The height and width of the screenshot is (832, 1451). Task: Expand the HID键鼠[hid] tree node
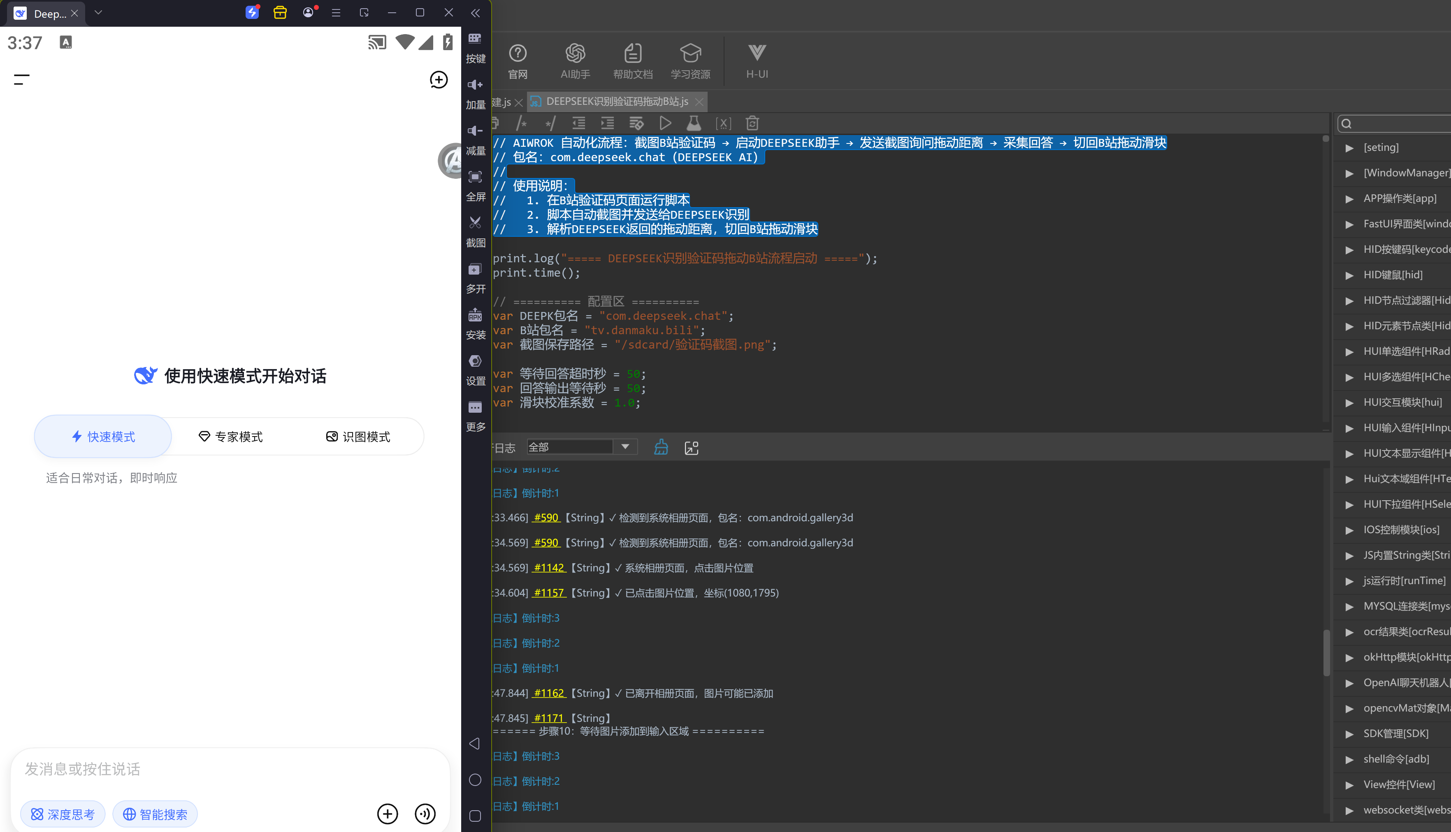tap(1349, 275)
